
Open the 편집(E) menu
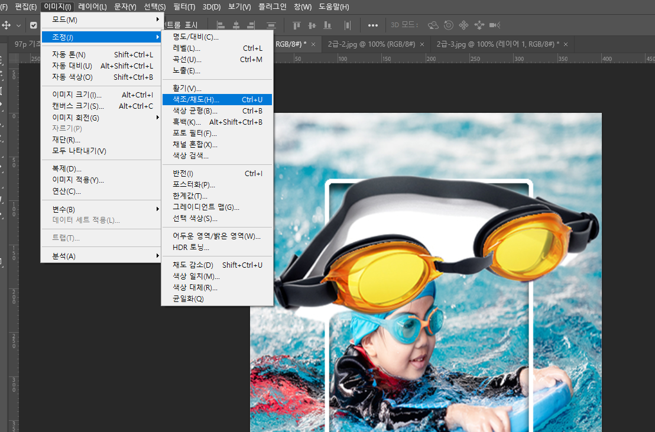pos(26,7)
